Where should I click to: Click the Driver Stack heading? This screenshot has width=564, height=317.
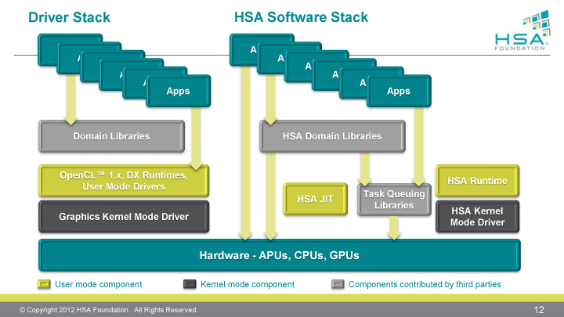click(69, 17)
